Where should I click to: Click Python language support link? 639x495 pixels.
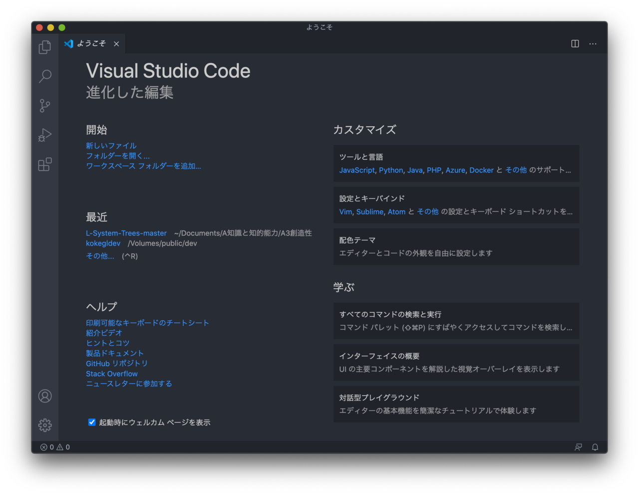click(x=391, y=170)
